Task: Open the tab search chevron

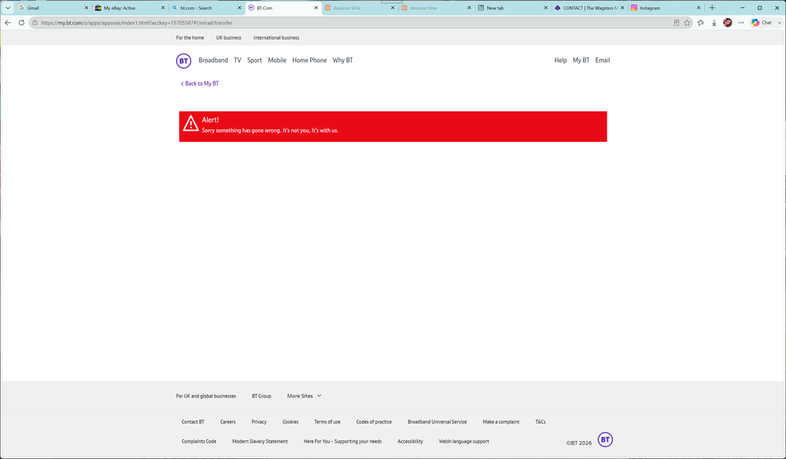Action: (8, 8)
